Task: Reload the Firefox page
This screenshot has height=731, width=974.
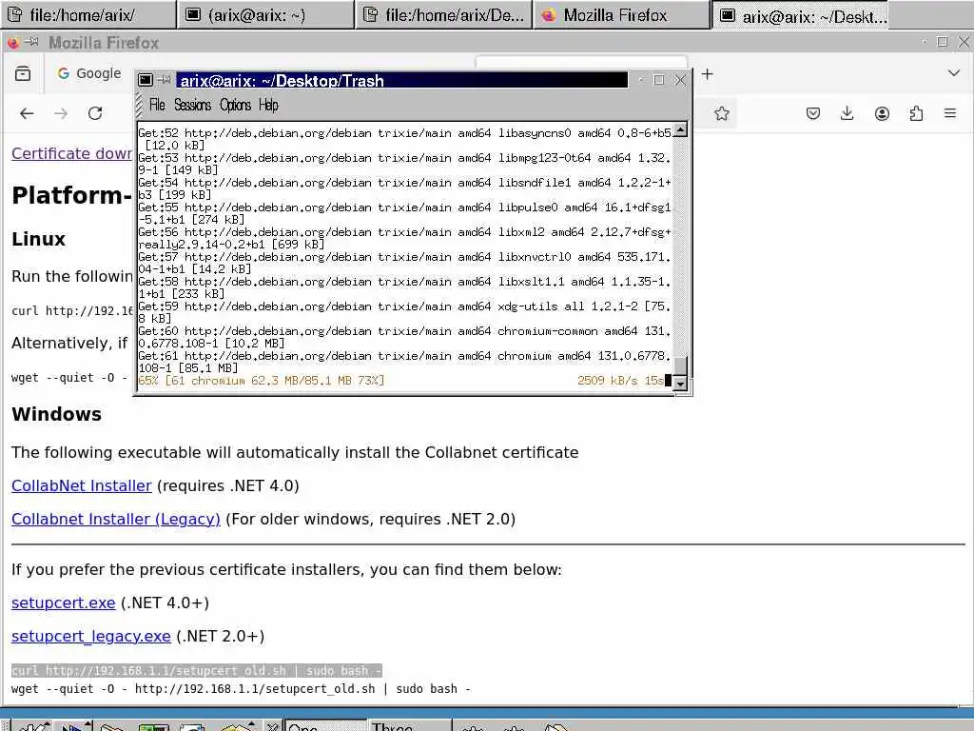Action: coord(95,113)
